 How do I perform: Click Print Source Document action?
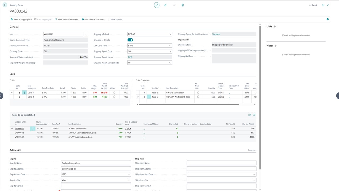pos(94,19)
